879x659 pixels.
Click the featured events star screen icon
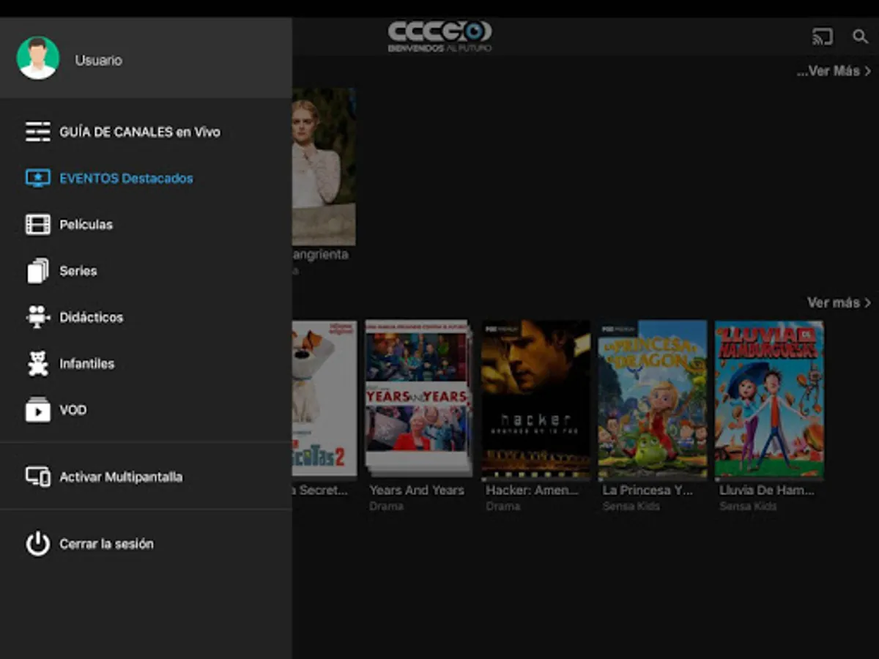pos(38,178)
